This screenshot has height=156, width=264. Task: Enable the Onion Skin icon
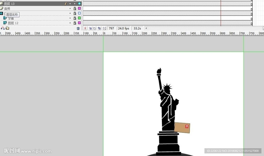[x=90, y=28]
